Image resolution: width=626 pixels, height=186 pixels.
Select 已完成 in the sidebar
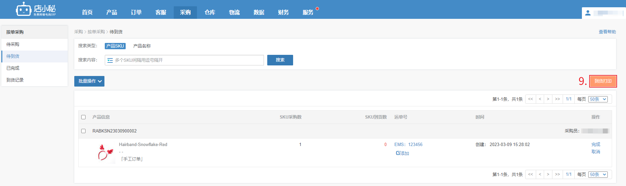[x=34, y=68]
